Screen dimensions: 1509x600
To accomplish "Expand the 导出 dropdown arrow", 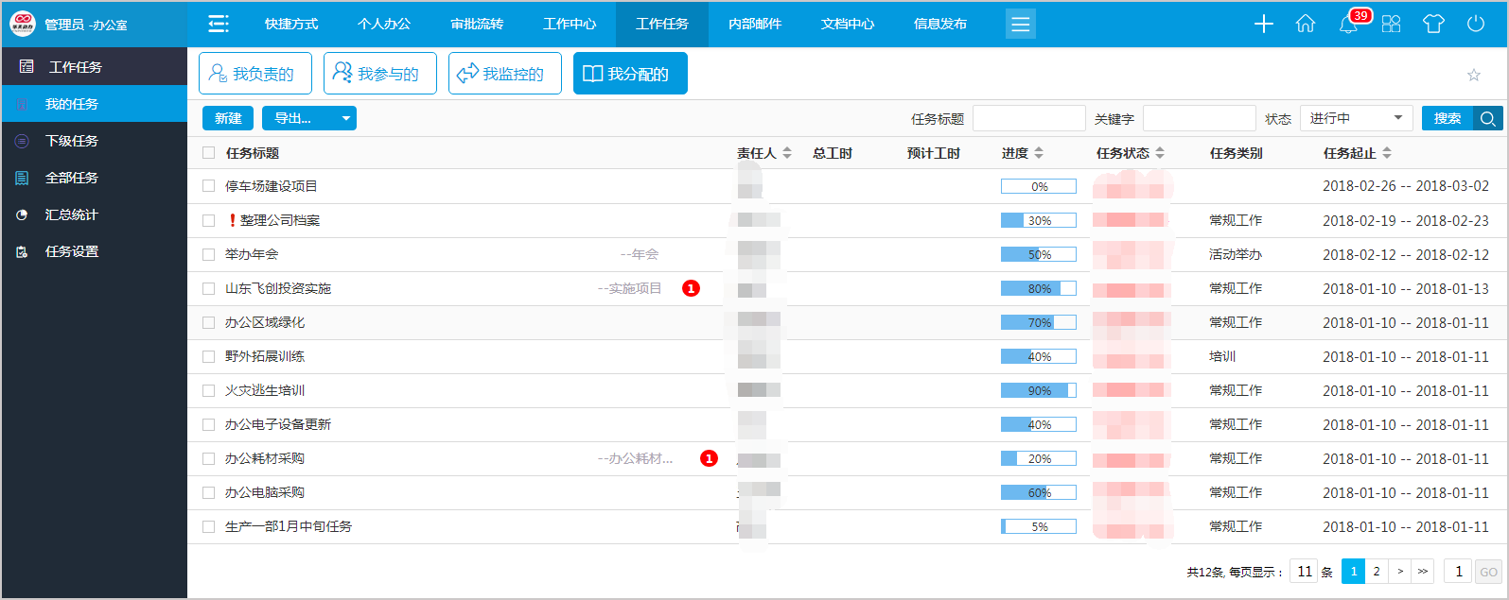I will tap(345, 118).
